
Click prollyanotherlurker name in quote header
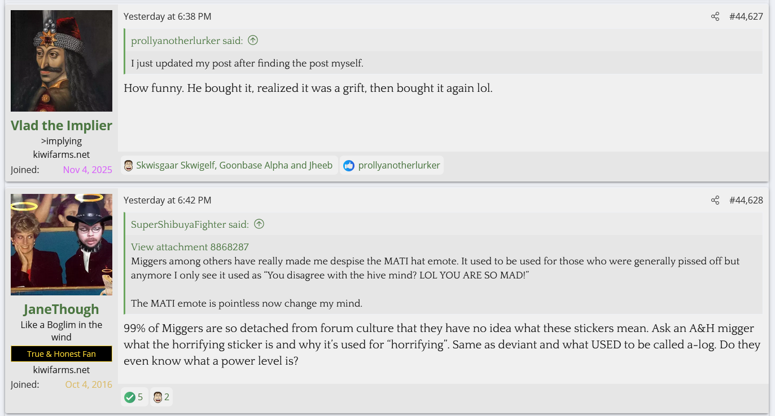point(178,41)
